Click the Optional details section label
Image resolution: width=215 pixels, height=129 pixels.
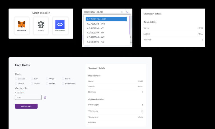[x=96, y=99]
